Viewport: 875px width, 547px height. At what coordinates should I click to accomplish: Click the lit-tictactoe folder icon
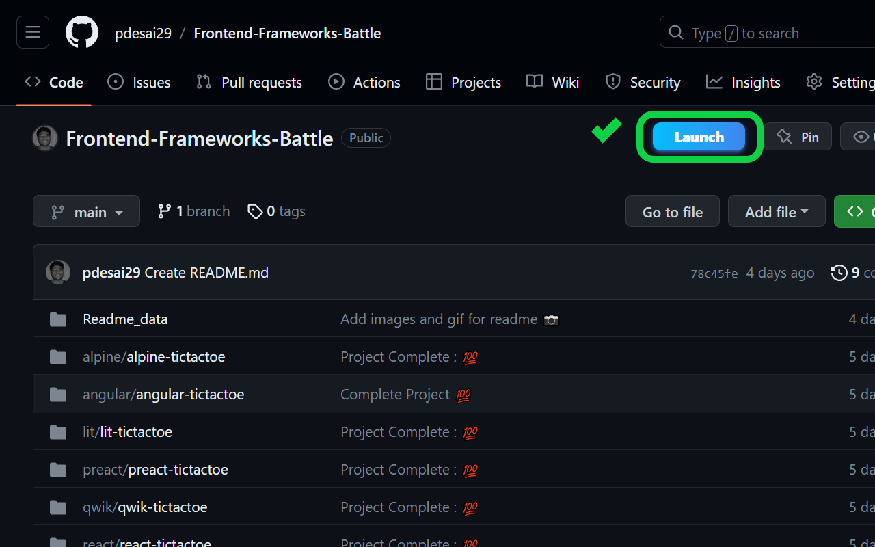[58, 432]
